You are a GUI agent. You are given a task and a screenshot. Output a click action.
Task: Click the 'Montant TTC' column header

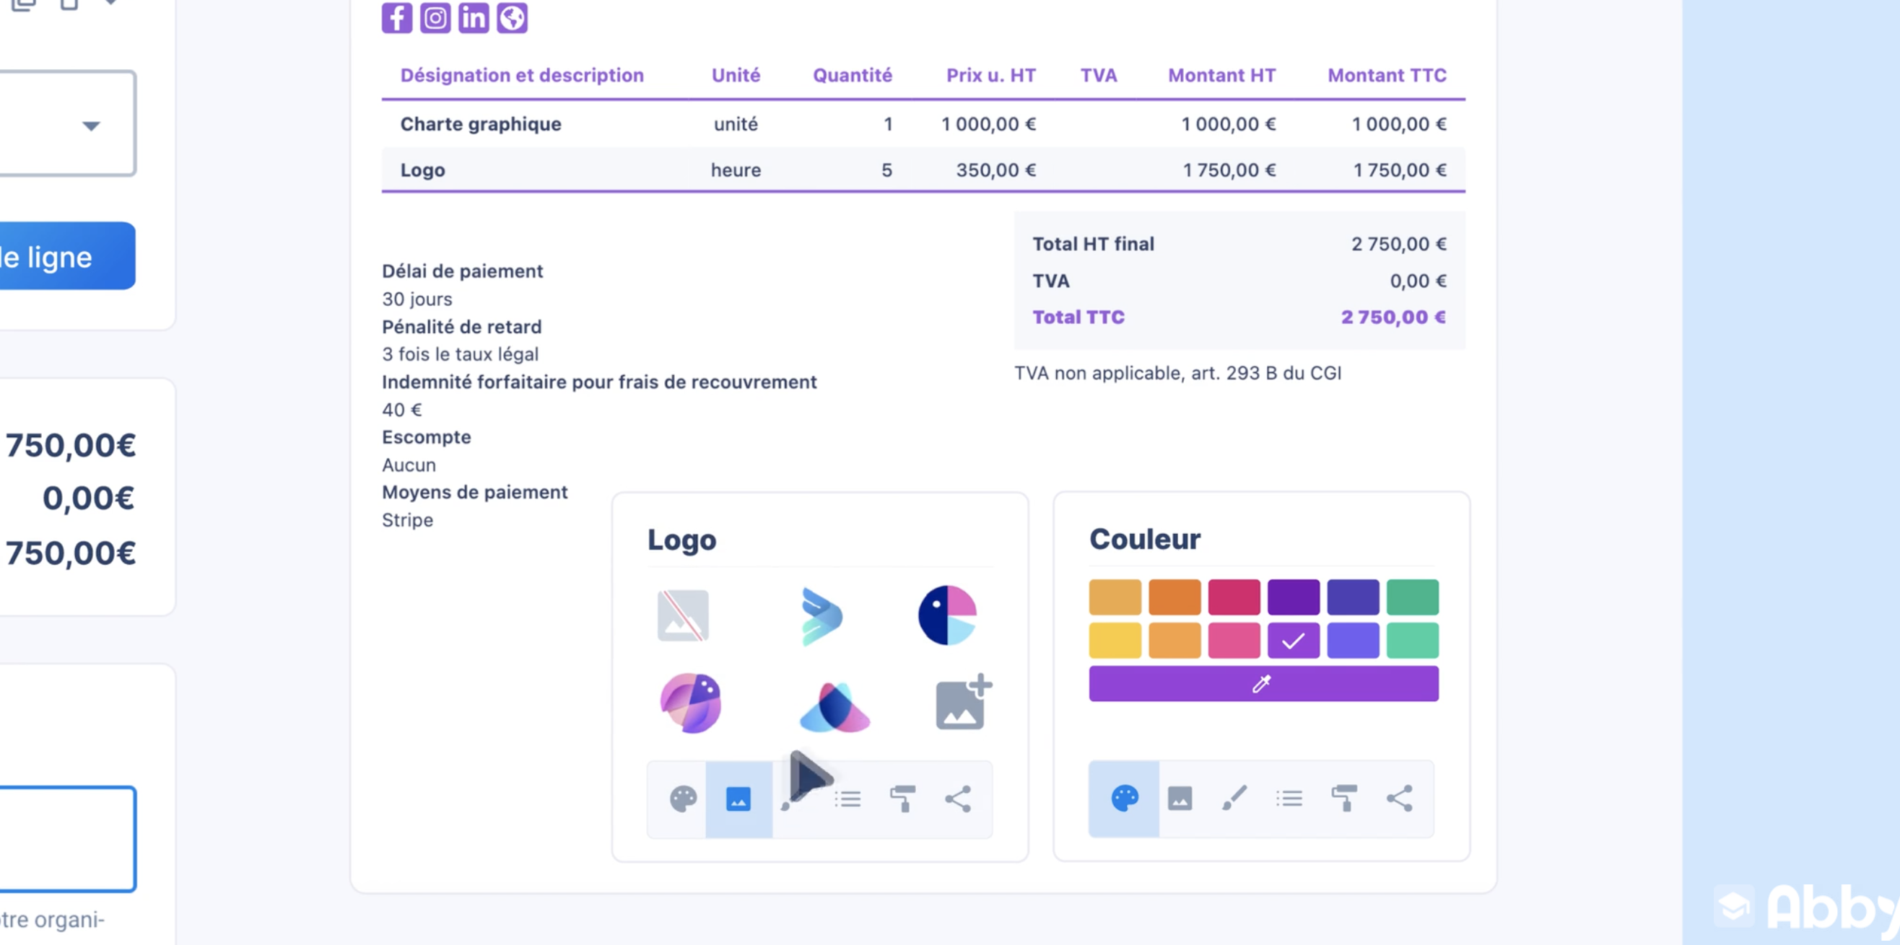pos(1387,75)
